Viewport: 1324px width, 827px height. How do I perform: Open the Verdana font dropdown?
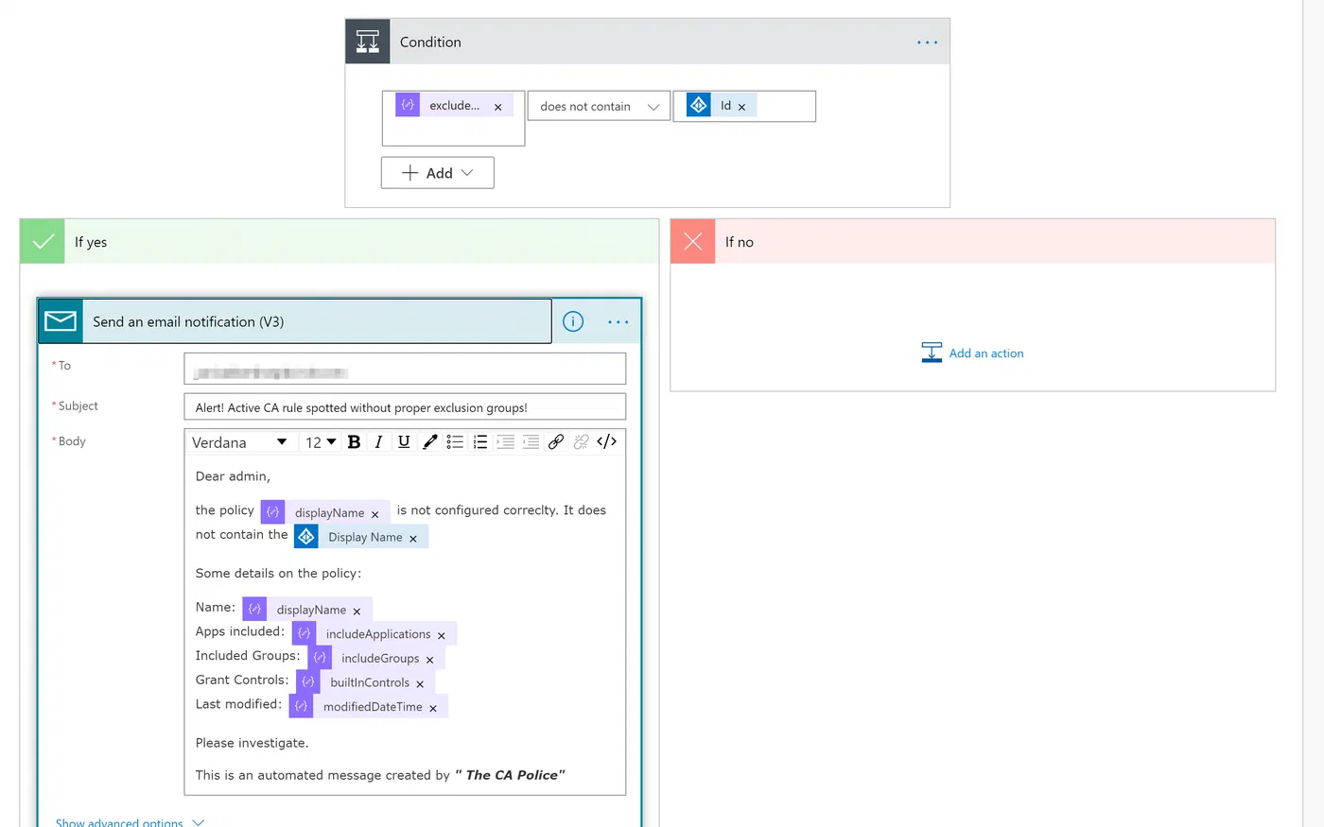pos(239,442)
